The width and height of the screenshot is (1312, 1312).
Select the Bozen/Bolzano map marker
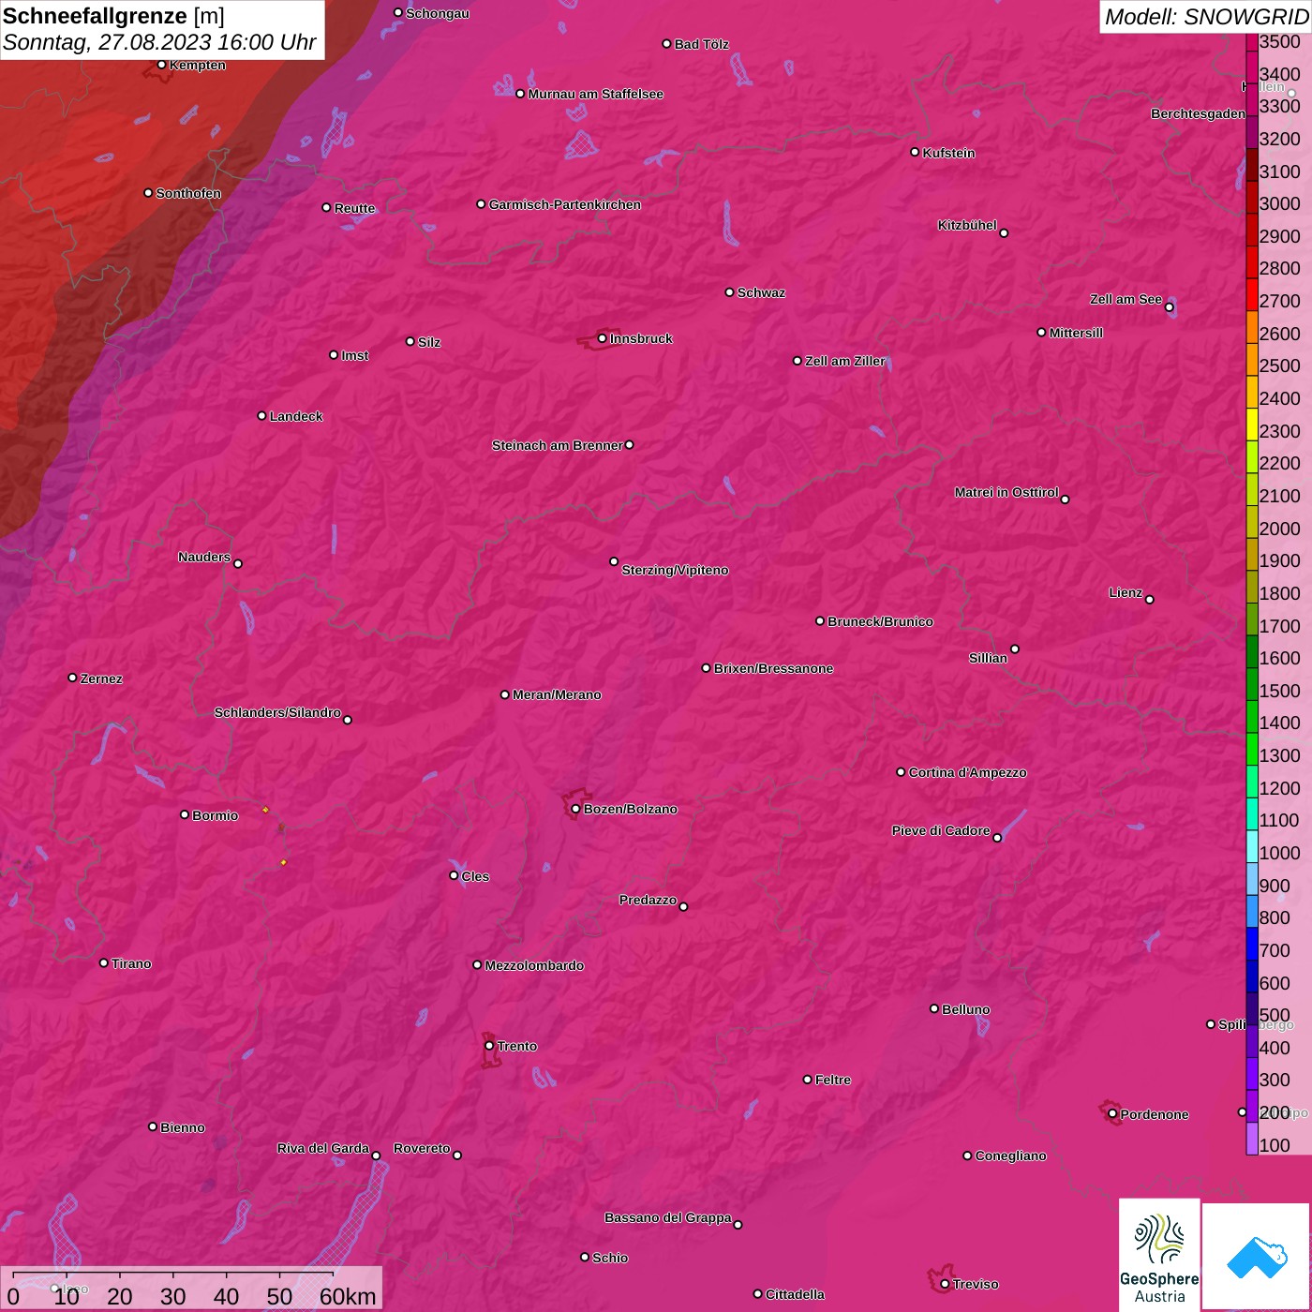(575, 809)
